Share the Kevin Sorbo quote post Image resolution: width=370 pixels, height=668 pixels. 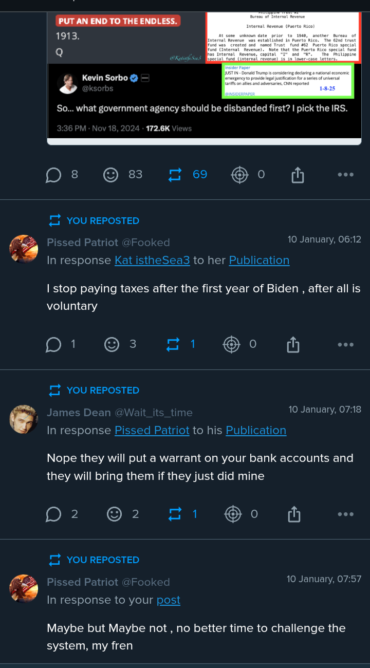[x=298, y=176]
